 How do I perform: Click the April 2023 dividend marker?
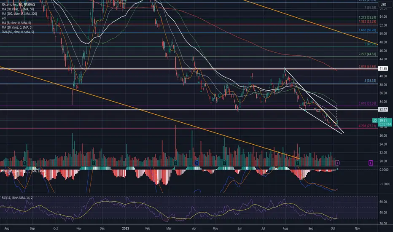point(197,163)
